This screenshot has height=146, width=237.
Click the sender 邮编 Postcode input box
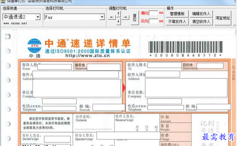[109, 107]
